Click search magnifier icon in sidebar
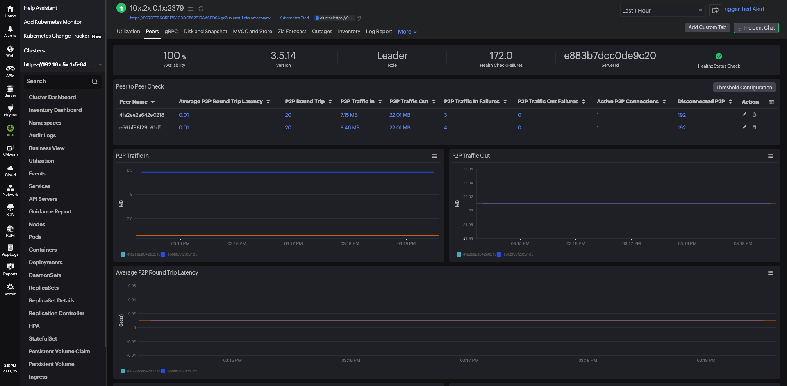This screenshot has width=787, height=386. tap(95, 82)
